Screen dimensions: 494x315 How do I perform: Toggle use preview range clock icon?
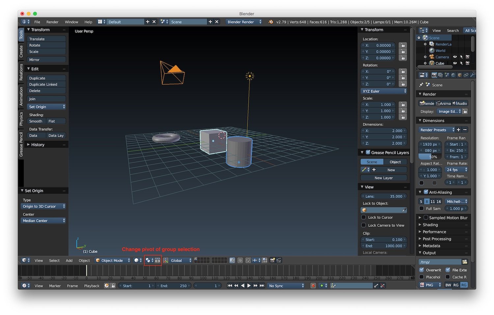pyautogui.click(x=106, y=286)
